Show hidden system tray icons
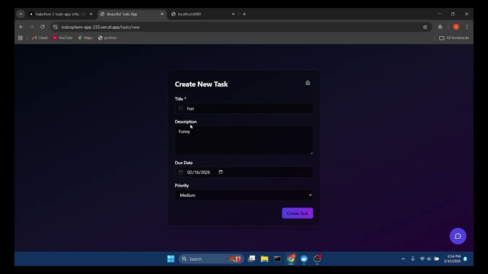 pos(403,259)
